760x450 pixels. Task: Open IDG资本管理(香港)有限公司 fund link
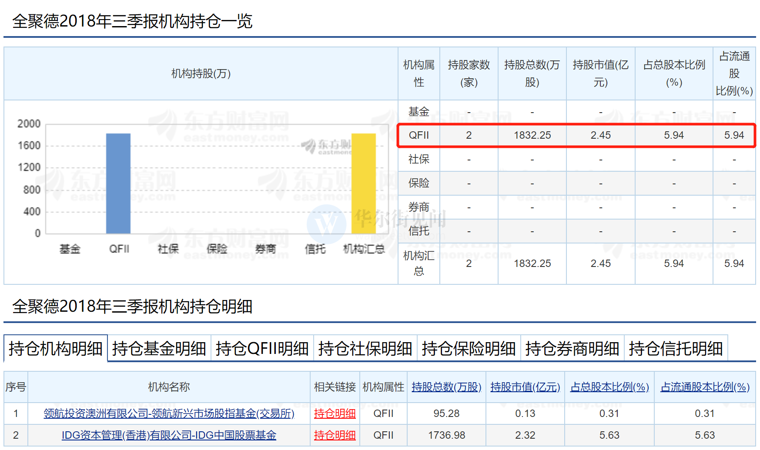(169, 435)
